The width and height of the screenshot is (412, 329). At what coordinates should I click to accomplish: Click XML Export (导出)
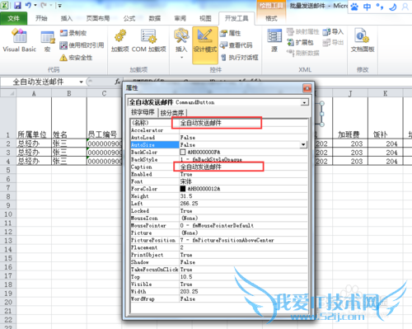[x=333, y=42]
